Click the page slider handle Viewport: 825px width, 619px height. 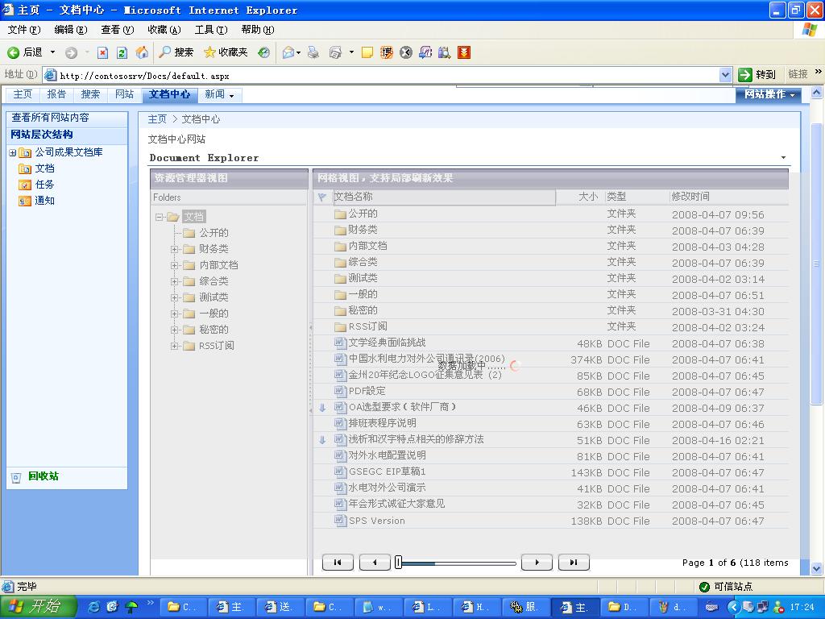(398, 563)
